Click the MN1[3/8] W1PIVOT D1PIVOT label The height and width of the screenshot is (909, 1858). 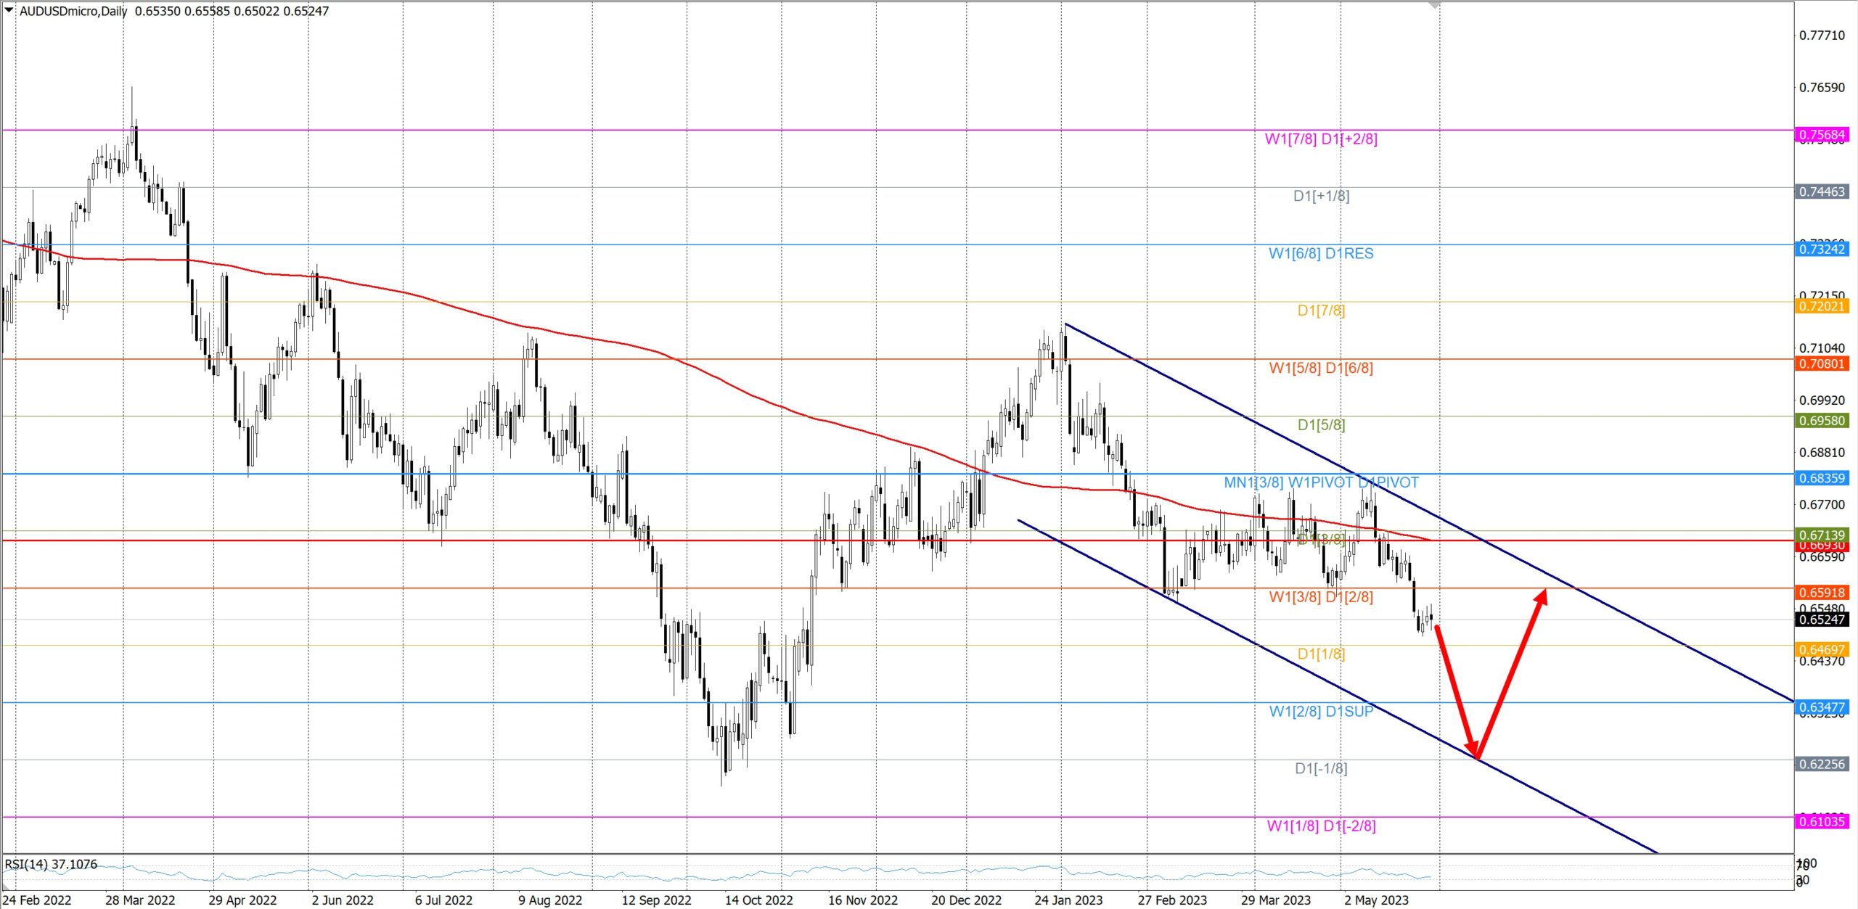pyautogui.click(x=1320, y=482)
